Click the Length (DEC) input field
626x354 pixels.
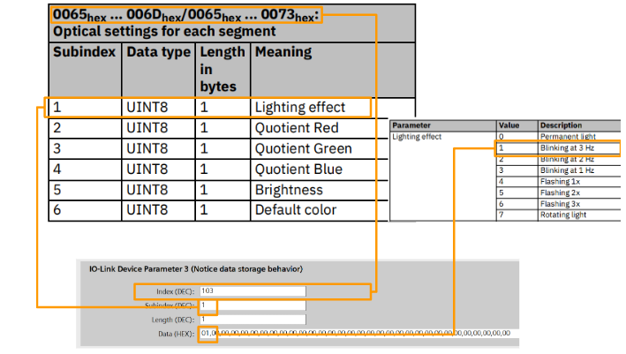[253, 319]
